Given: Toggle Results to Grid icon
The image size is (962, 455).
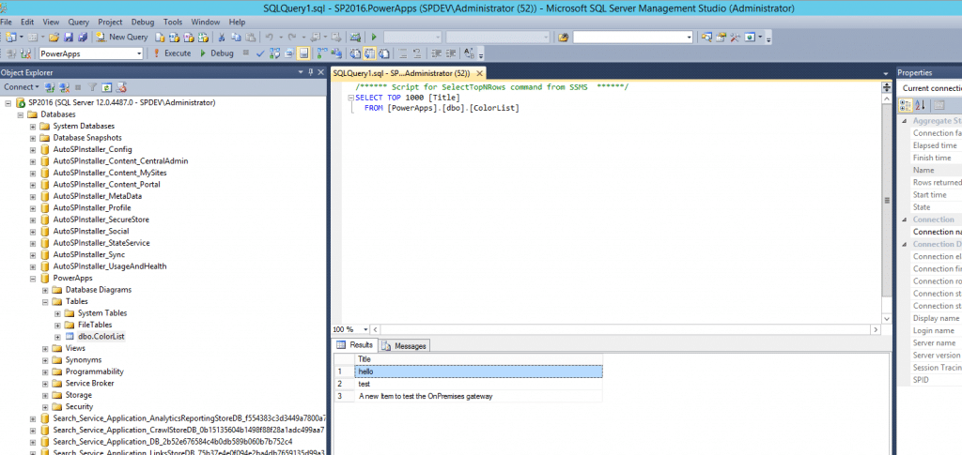Looking at the screenshot, I should pos(370,53).
